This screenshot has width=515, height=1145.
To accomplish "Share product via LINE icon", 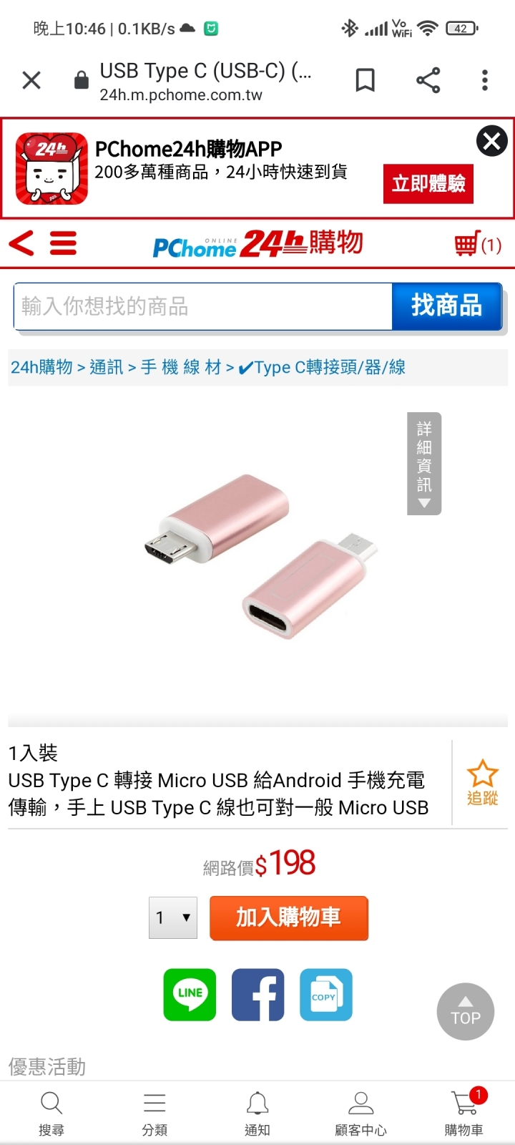I will point(190,995).
